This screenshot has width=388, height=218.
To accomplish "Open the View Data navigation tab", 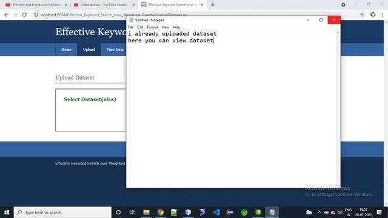I will tap(115, 50).
